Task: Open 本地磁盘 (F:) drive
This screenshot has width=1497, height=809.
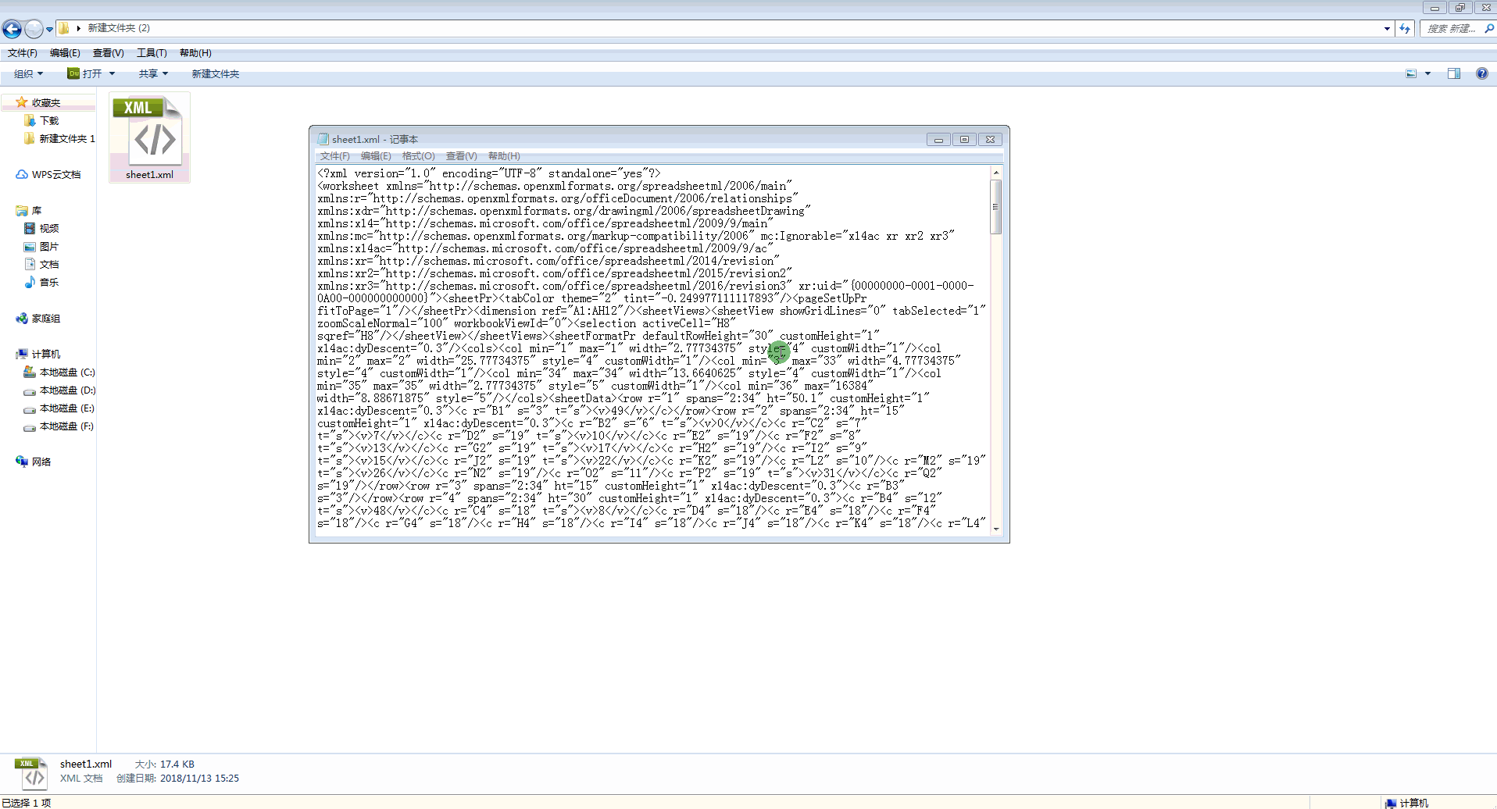Action: 59,426
